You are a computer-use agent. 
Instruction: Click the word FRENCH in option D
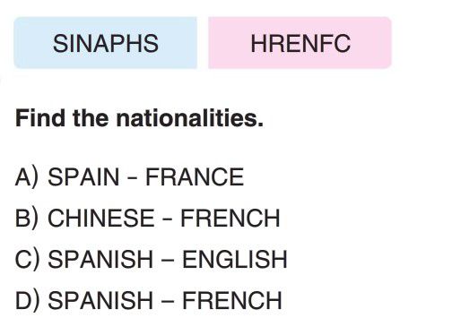coord(232,300)
